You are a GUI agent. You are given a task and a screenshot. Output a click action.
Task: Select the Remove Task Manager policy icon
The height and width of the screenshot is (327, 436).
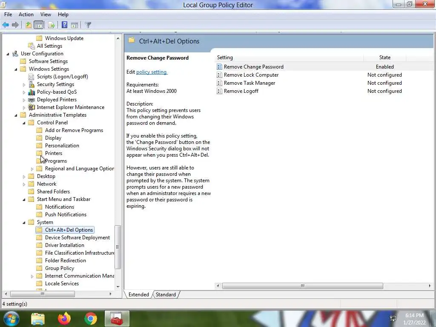[219, 83]
